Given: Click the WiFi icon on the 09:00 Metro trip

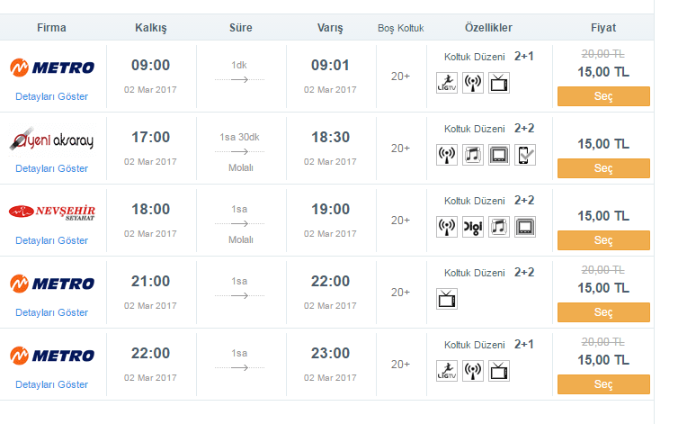Looking at the screenshot, I should pos(473,83).
